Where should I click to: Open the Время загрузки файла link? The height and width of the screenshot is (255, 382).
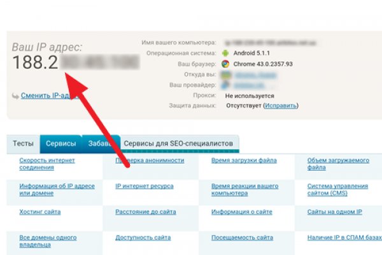[x=239, y=161]
